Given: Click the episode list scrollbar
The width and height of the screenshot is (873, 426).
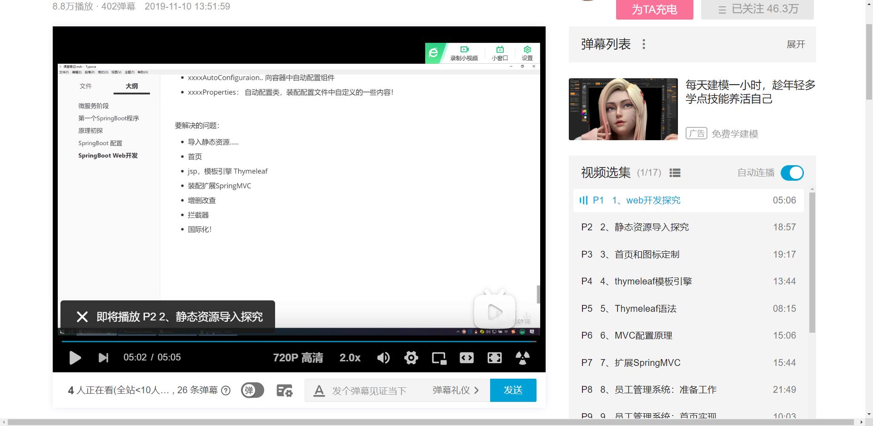Looking at the screenshot, I should 812,262.
